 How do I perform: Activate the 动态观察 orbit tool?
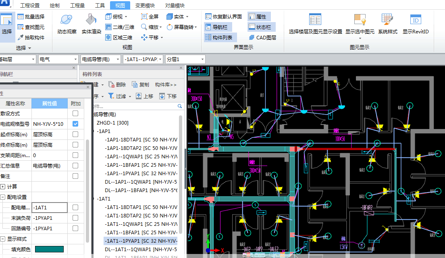[x=67, y=20]
